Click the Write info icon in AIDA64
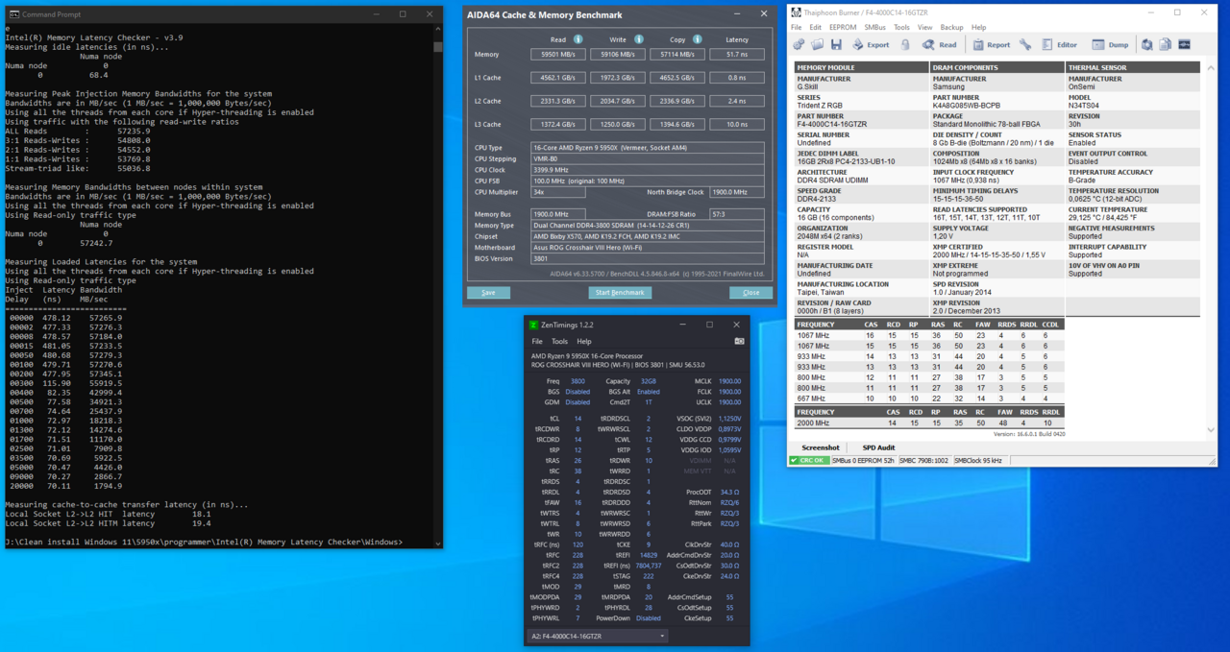The image size is (1230, 652). point(638,39)
